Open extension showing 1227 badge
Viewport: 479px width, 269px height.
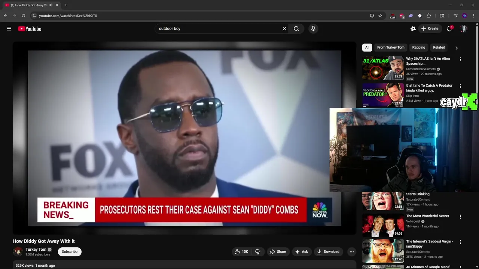pos(392,16)
